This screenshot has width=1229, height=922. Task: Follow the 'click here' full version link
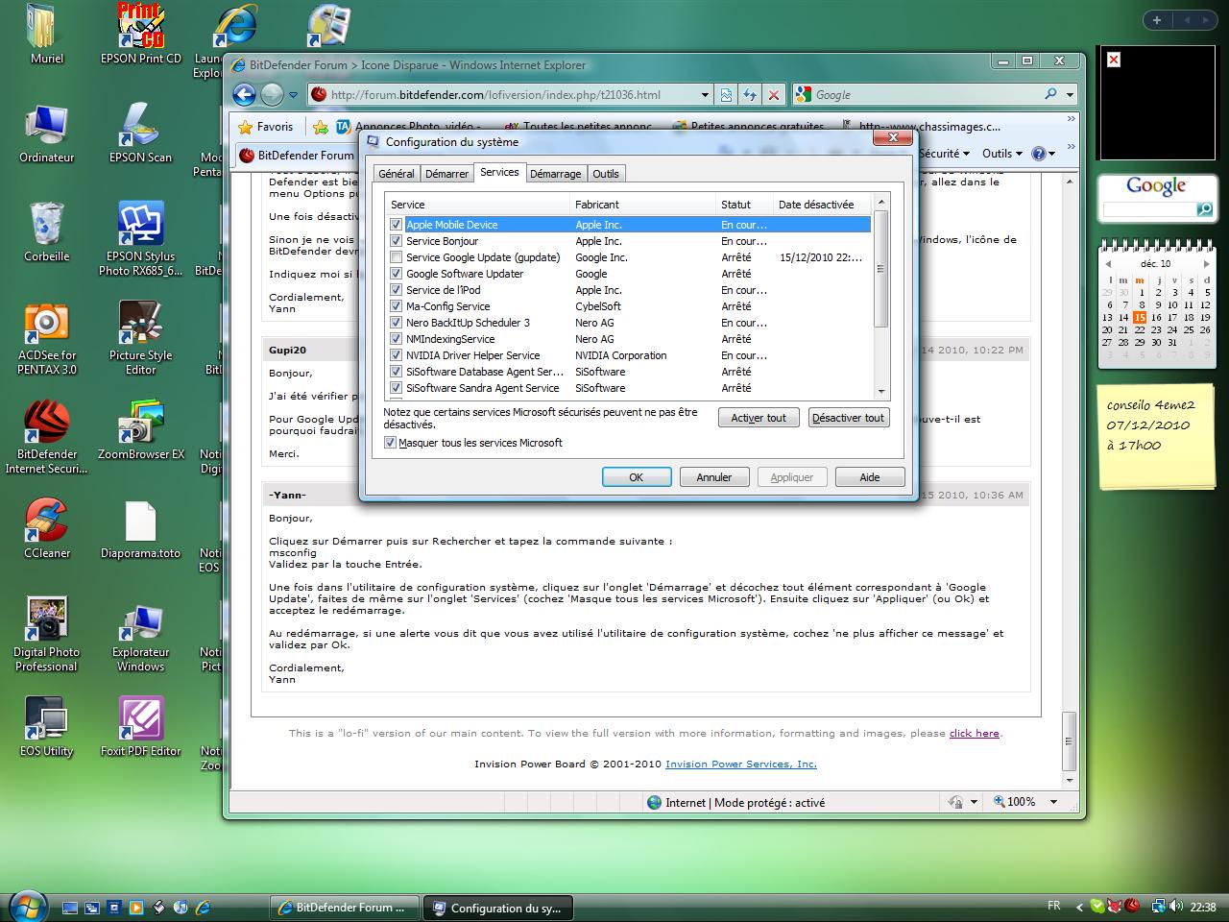974,733
